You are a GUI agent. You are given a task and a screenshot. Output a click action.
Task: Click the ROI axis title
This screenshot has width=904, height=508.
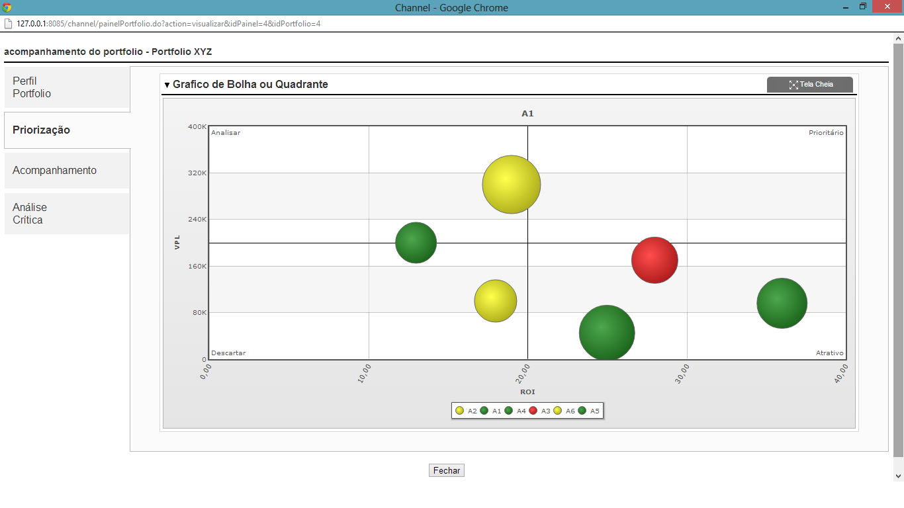527,392
